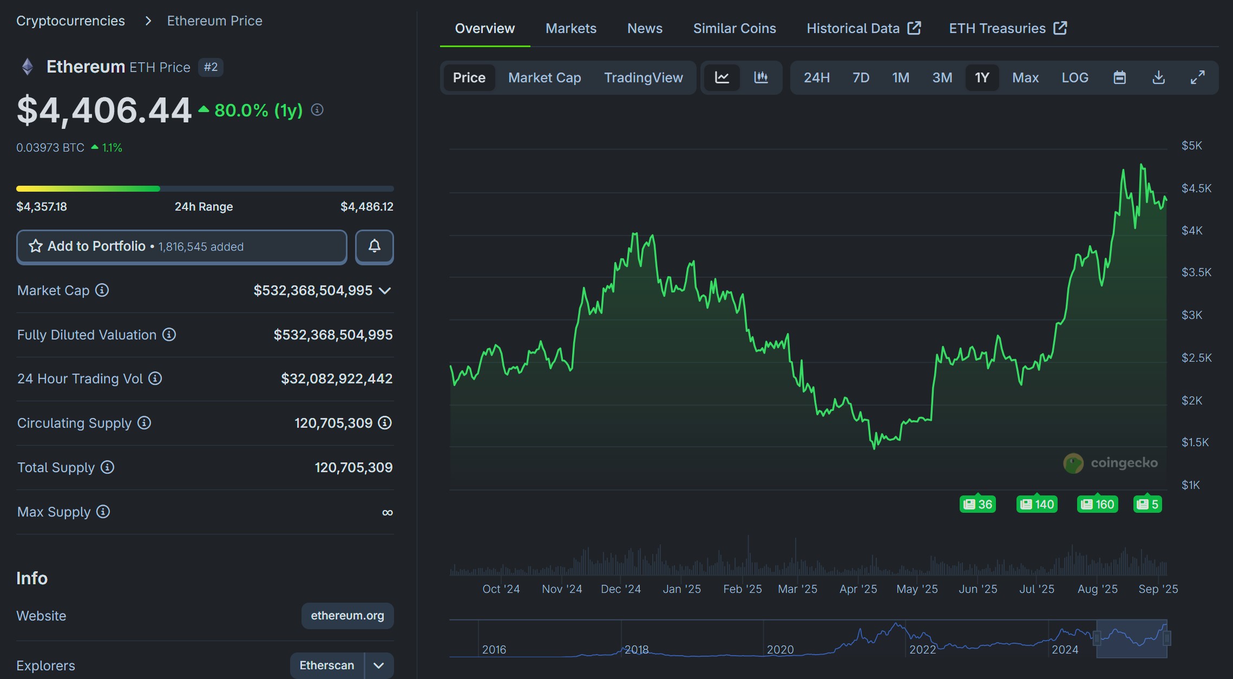Expand chart to fullscreen

click(x=1197, y=77)
